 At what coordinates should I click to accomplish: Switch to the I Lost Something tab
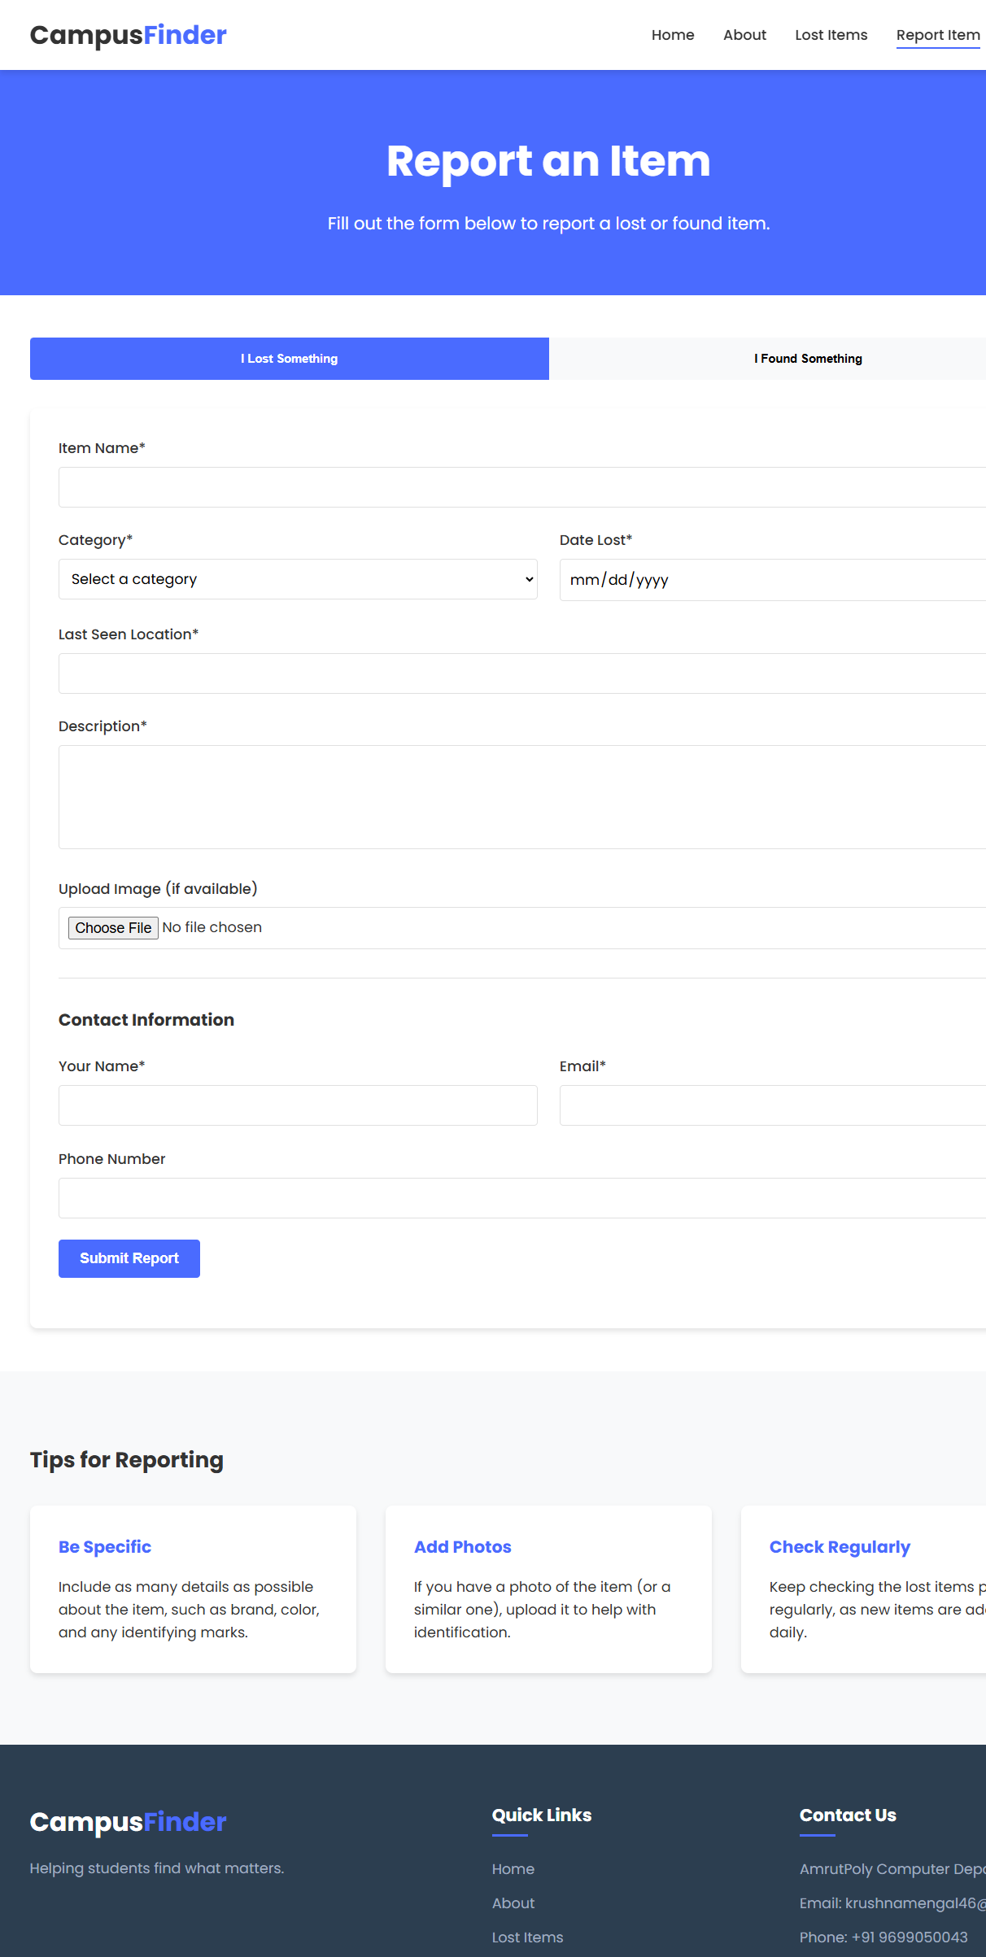[289, 359]
